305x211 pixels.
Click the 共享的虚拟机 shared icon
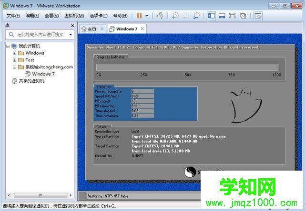point(14,81)
